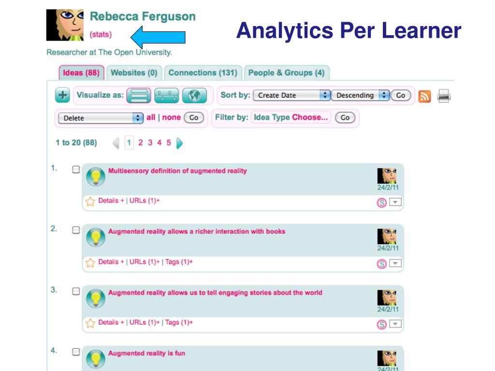Click the green plus add idea icon
The width and height of the screenshot is (495, 371).
click(62, 95)
